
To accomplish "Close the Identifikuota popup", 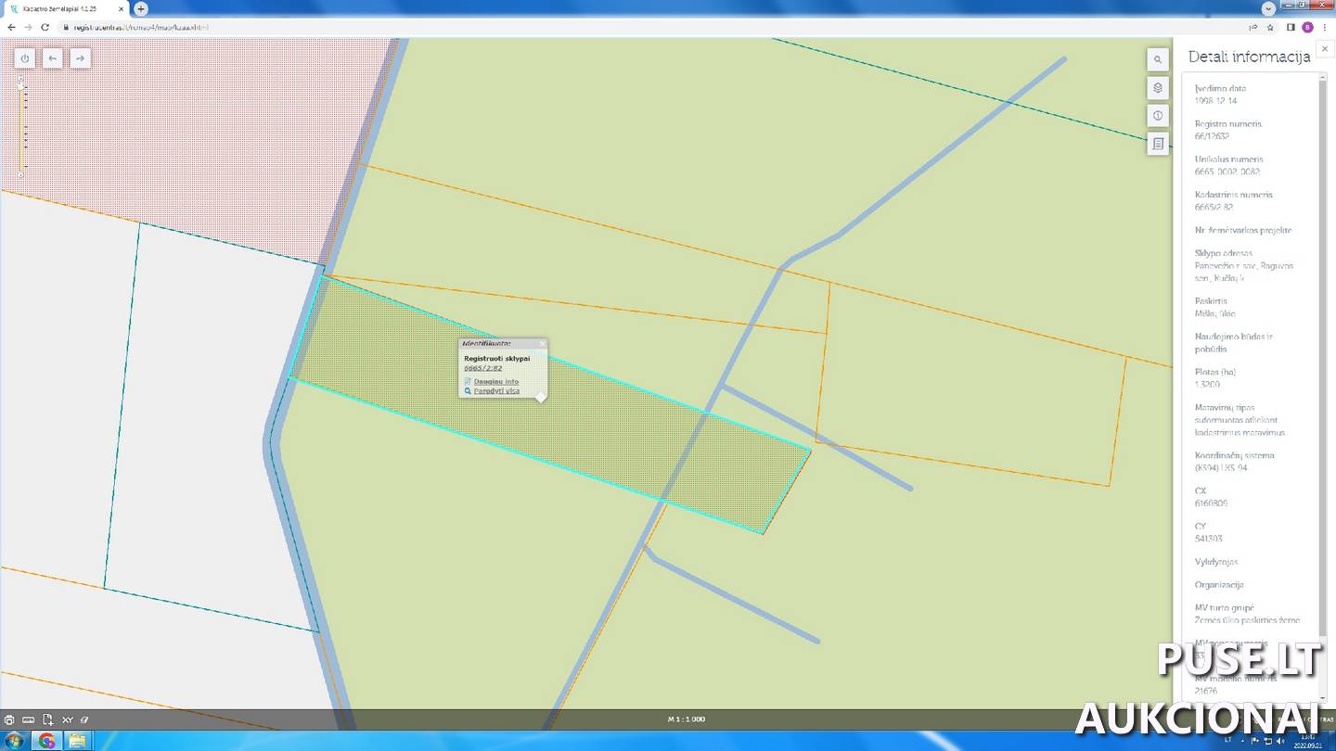I will pos(543,344).
